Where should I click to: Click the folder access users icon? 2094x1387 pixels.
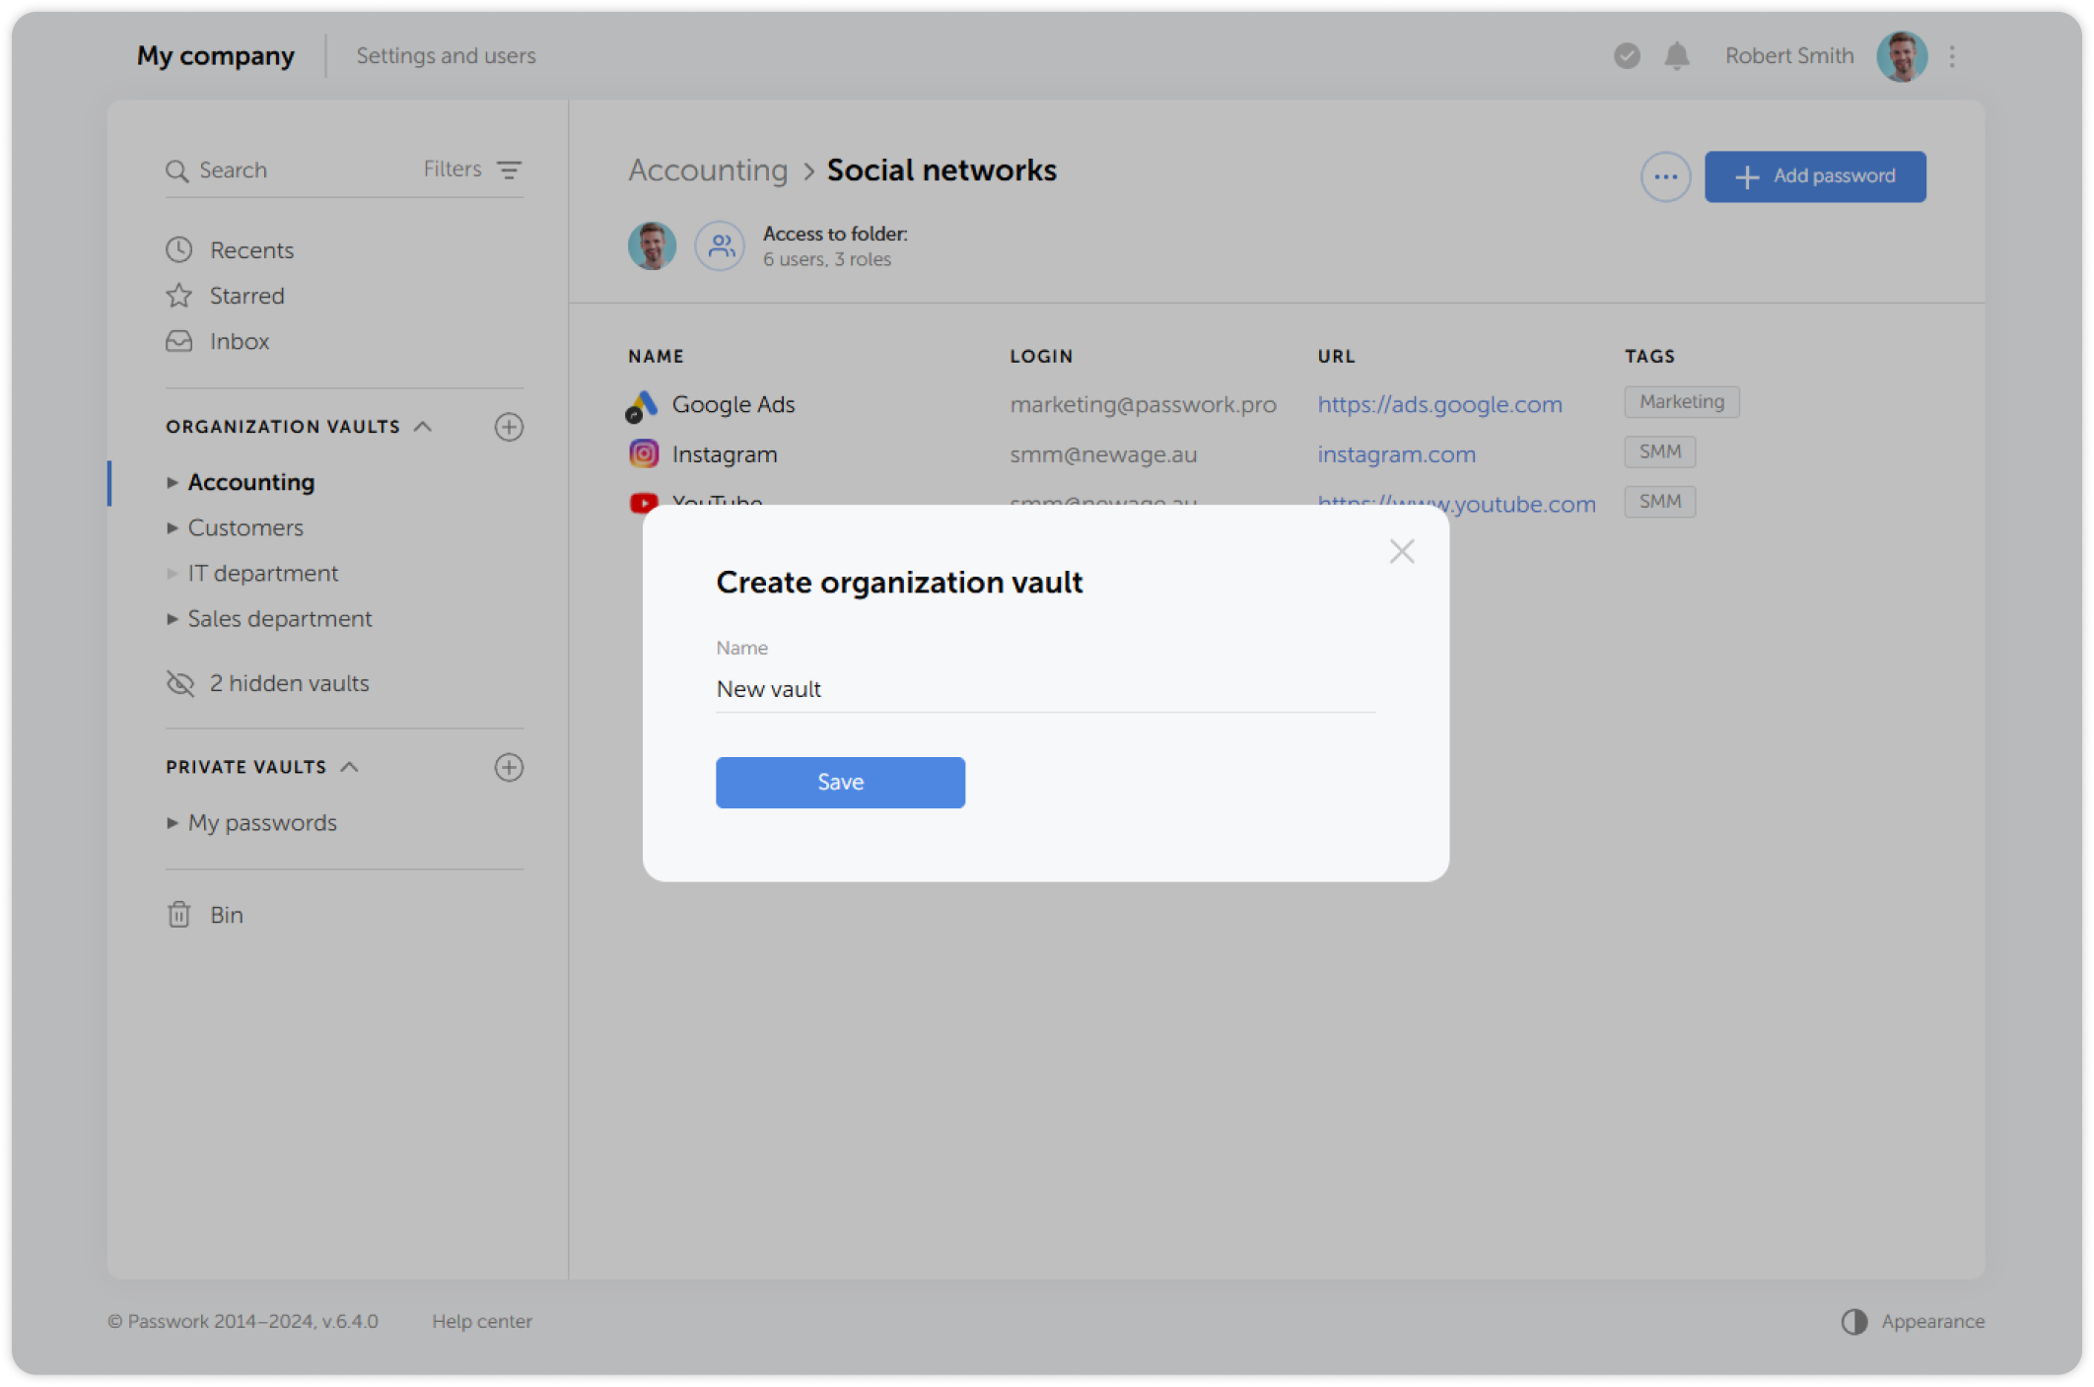point(720,245)
